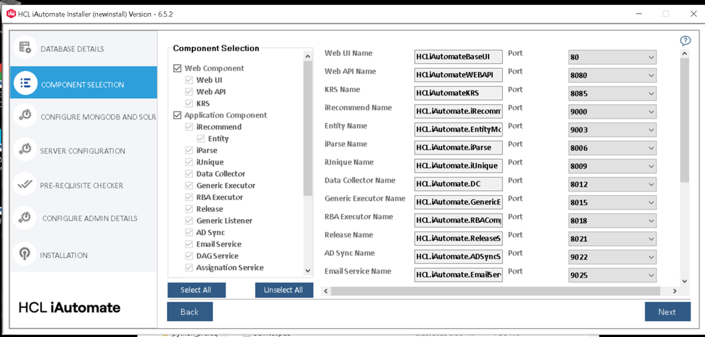Click the Web API Name input field
Screen dimensions: 705x337
coord(459,76)
